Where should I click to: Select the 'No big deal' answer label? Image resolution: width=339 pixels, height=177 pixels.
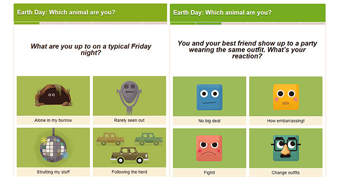209,121
